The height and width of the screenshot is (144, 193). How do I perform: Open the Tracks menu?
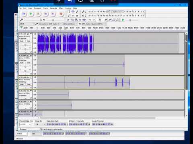click(x=45, y=8)
